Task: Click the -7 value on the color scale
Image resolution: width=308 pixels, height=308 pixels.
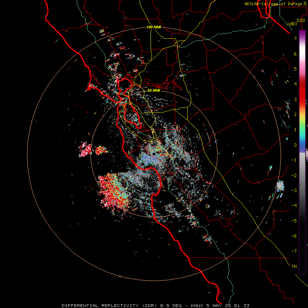Action: pyautogui.click(x=294, y=251)
